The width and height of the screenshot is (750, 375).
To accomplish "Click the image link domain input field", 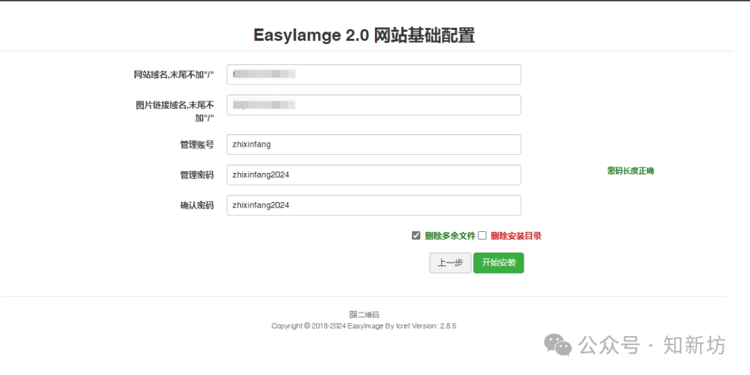I will pyautogui.click(x=374, y=105).
